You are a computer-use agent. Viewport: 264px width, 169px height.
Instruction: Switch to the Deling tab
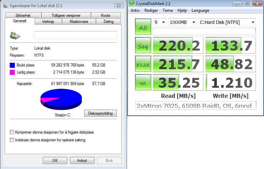pos(108,22)
